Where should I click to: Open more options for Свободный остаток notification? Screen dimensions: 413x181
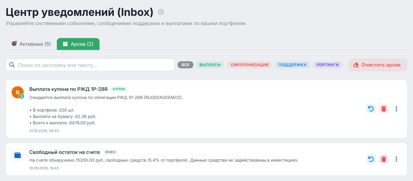(x=396, y=159)
